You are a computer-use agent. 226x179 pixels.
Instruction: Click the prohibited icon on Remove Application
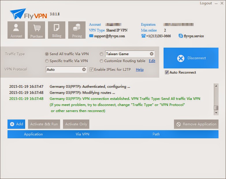179,124
